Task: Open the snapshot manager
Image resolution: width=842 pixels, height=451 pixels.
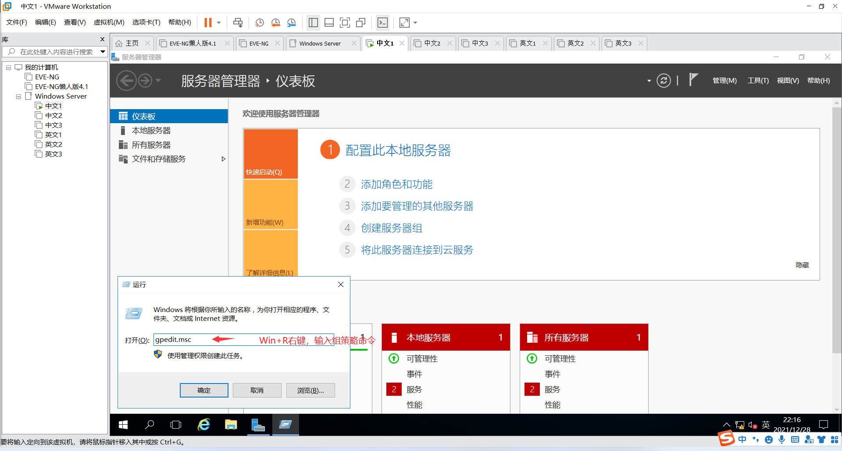Action: click(x=292, y=22)
